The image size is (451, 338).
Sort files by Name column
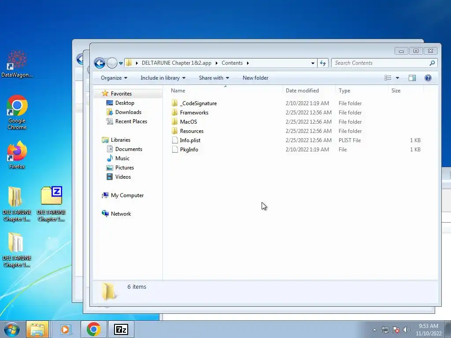pyautogui.click(x=225, y=91)
